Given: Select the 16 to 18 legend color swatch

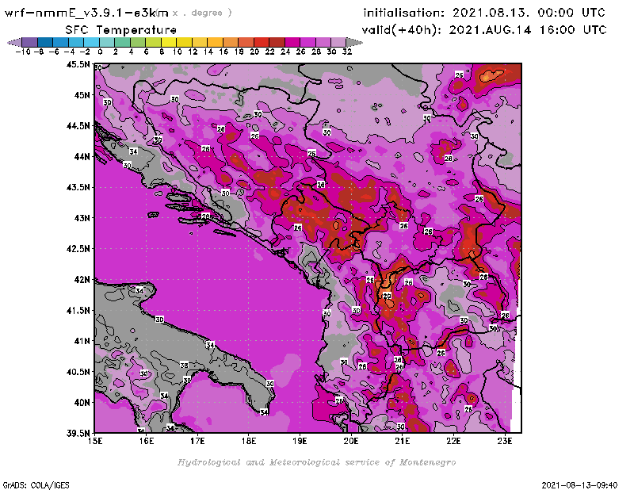Looking at the screenshot, I should (230, 43).
